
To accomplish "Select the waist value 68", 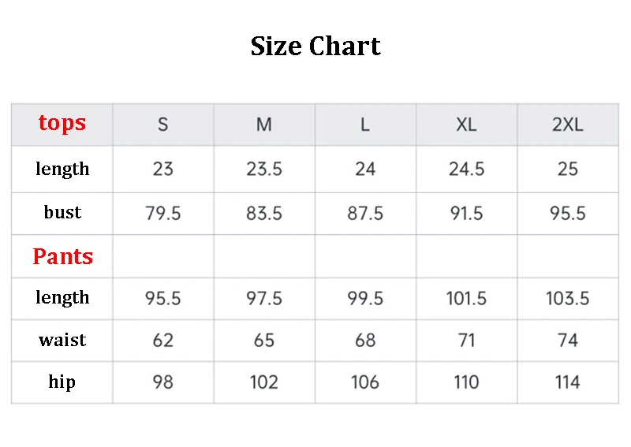I will pyautogui.click(x=365, y=341).
